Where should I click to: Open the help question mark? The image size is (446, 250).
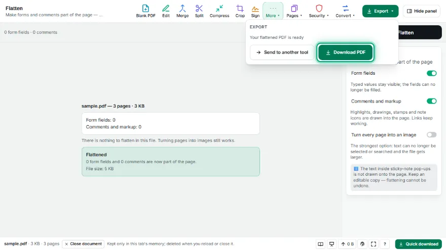[x=385, y=244]
